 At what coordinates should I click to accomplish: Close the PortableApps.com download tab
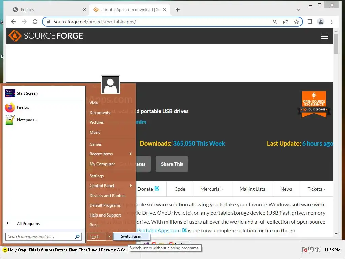[165, 10]
